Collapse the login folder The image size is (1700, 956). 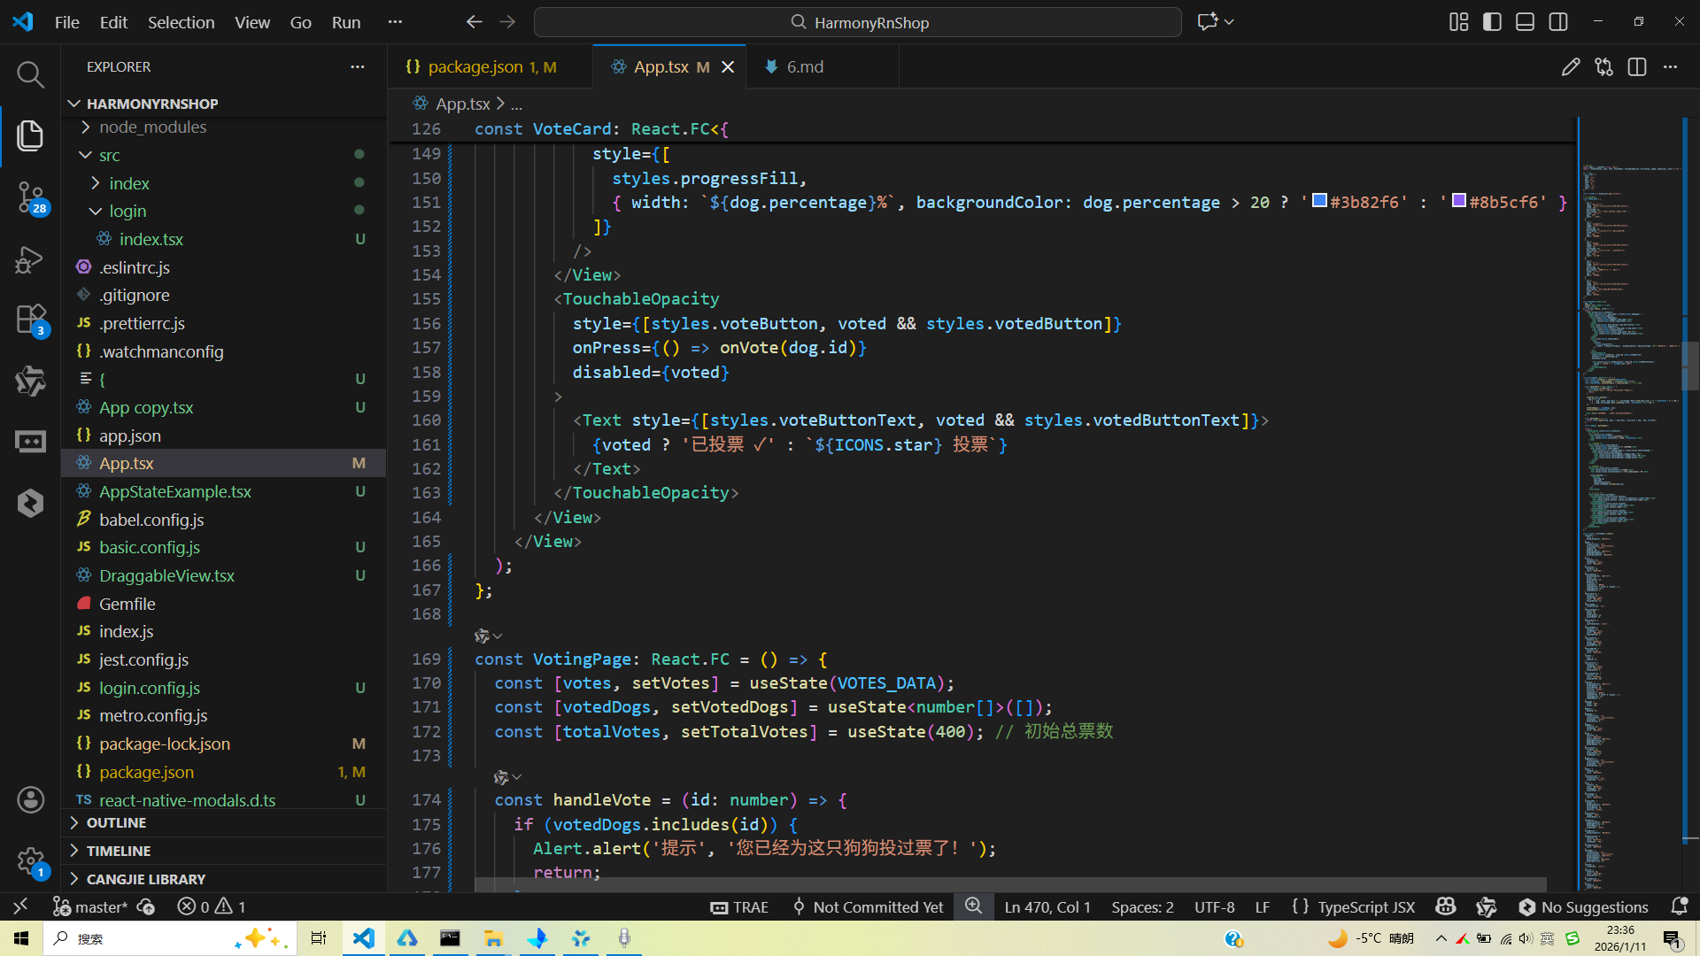(x=127, y=211)
